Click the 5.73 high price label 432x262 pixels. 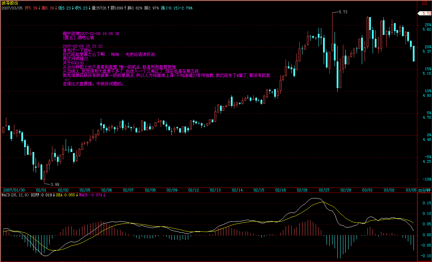point(343,12)
